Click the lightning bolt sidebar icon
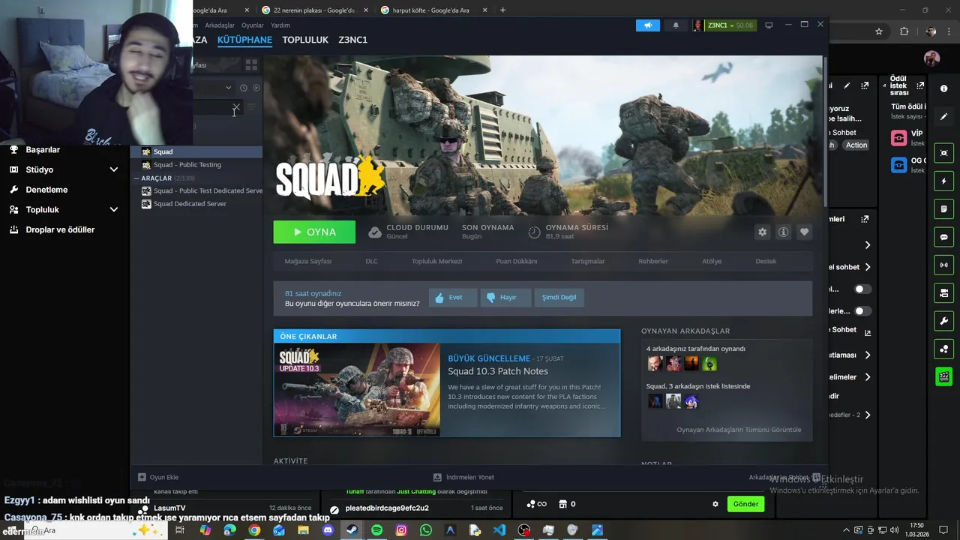The width and height of the screenshot is (960, 540). [944, 181]
